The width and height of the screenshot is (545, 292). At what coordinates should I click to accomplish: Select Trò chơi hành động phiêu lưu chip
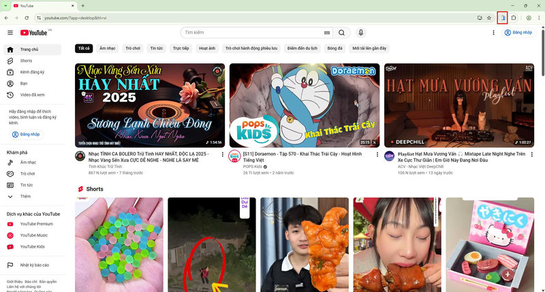tap(251, 48)
